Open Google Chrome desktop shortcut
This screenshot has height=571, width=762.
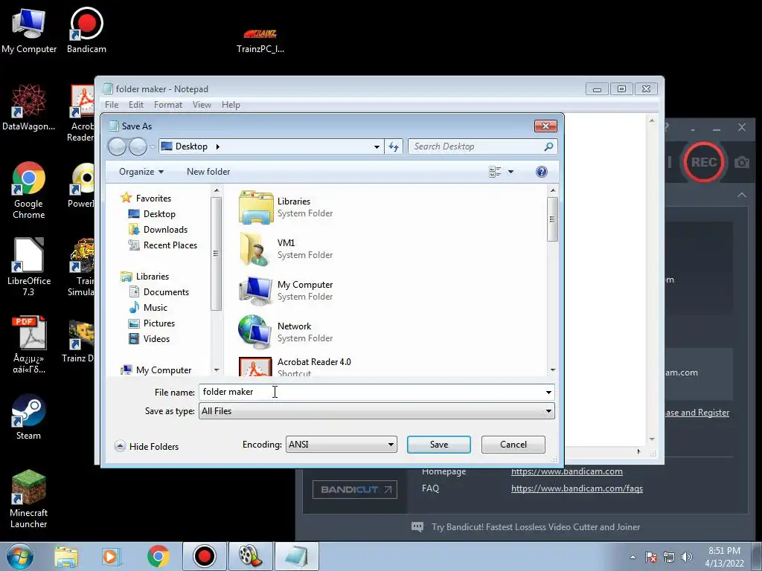(29, 190)
